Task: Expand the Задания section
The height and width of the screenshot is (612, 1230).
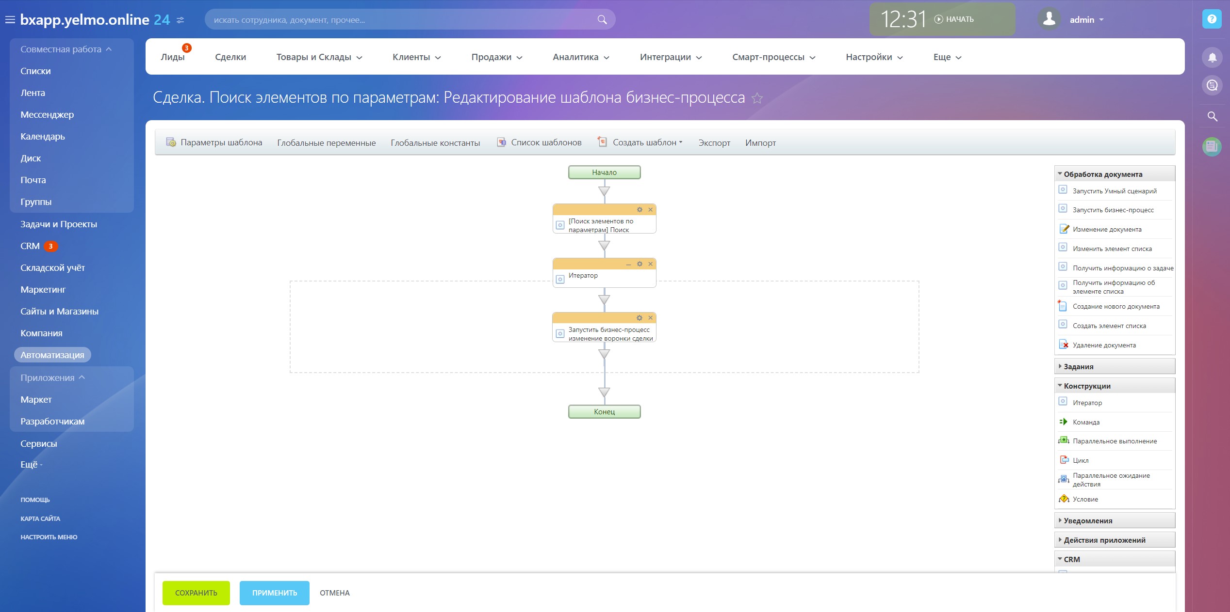Action: 1078,367
